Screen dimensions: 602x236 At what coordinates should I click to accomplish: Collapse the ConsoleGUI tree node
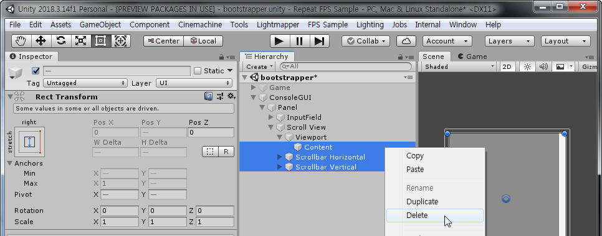[254, 98]
